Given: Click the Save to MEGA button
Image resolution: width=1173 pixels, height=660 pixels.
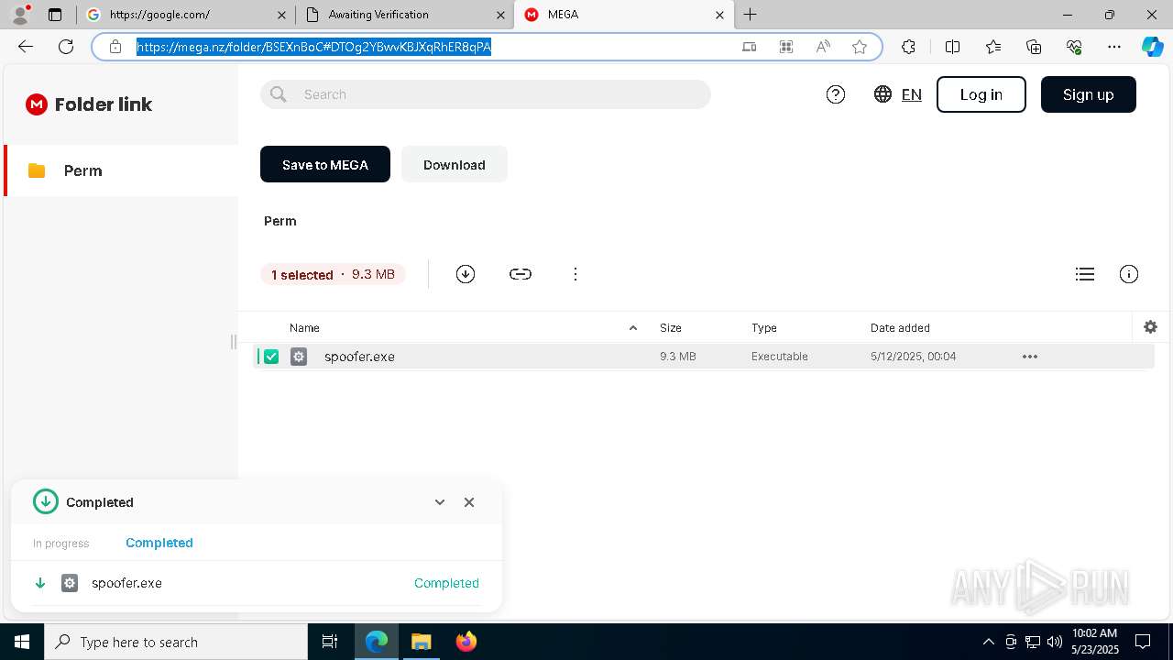Looking at the screenshot, I should coord(325,164).
